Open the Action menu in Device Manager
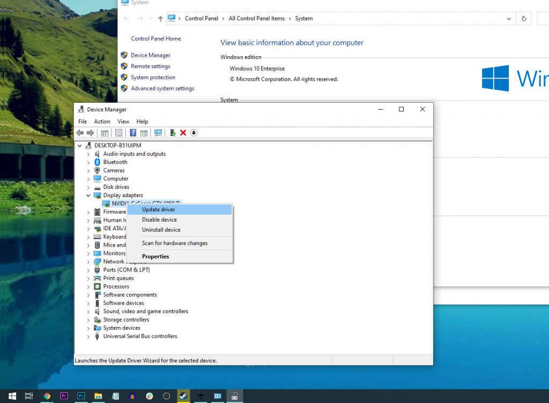 102,121
